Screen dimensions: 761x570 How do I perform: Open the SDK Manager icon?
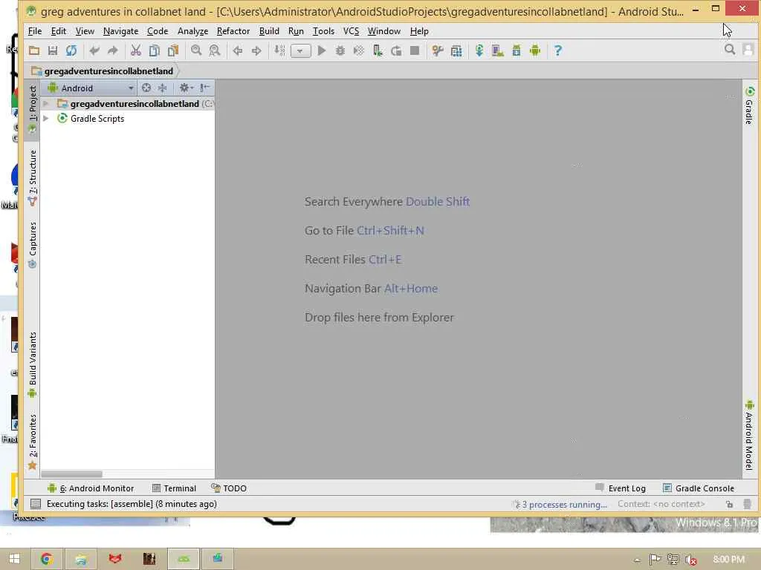pyautogui.click(x=516, y=50)
